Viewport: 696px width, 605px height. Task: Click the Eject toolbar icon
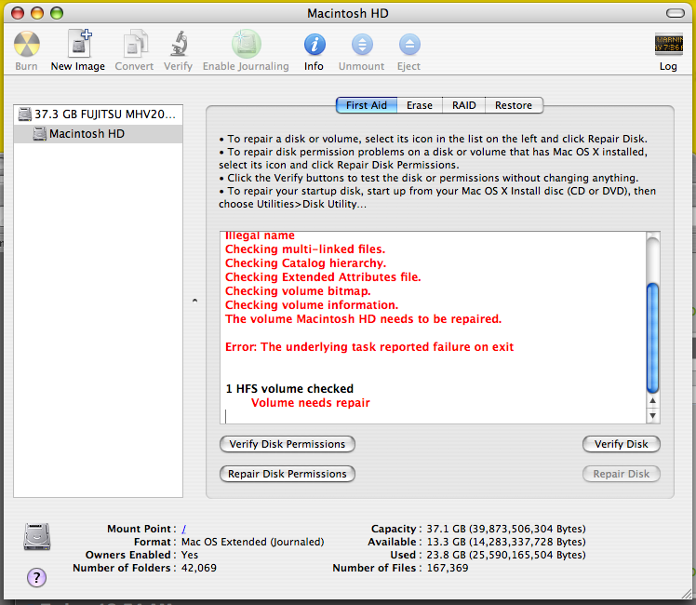[x=409, y=45]
